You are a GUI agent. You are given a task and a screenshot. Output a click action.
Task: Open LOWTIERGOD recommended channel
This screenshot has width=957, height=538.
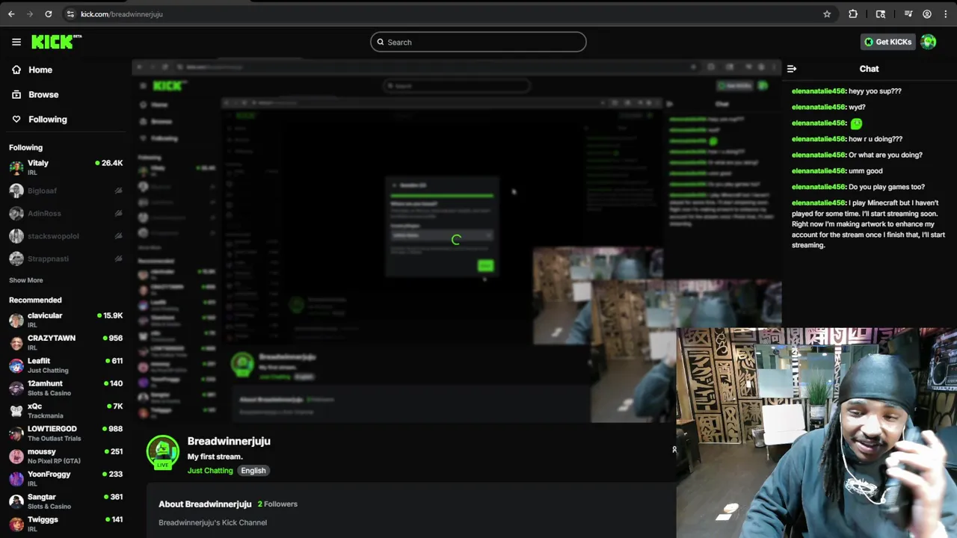[66, 433]
